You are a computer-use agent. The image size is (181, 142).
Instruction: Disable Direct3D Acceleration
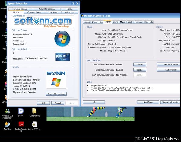coord(140,70)
